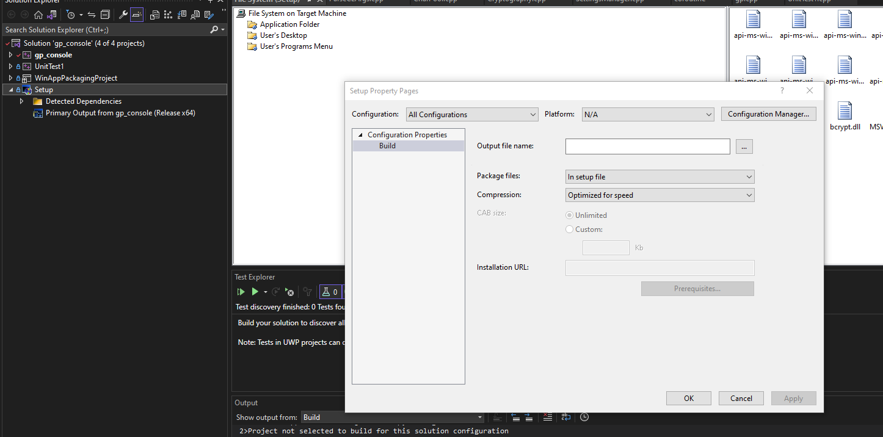This screenshot has height=437, width=883.
Task: Collapse the Configuration Properties tree node
Action: pyautogui.click(x=360, y=135)
